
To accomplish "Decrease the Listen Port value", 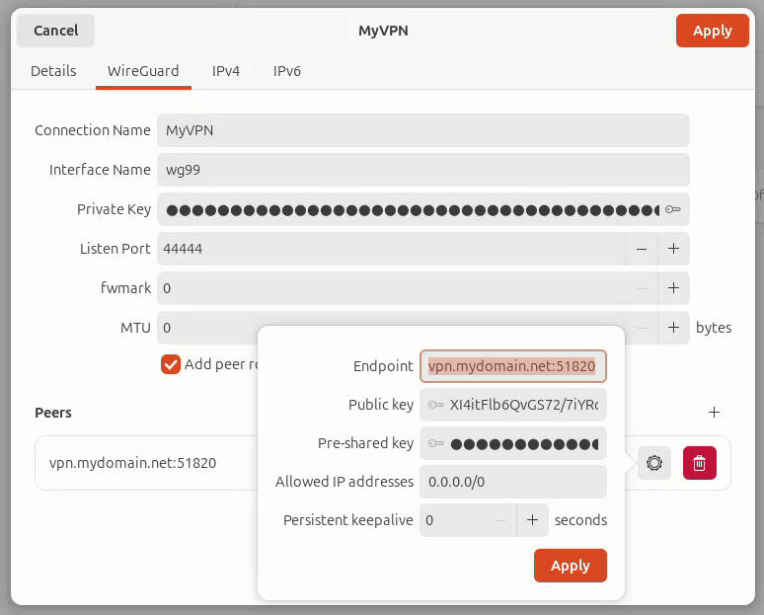I will click(x=642, y=249).
